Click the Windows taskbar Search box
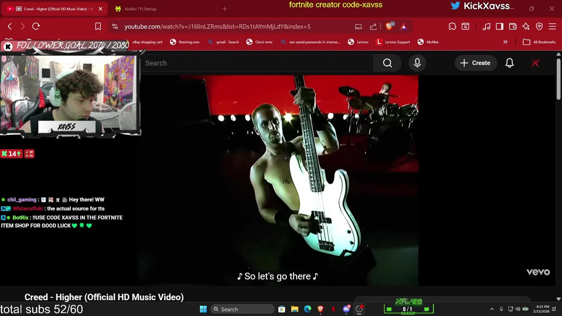The height and width of the screenshot is (316, 562). pos(242,309)
